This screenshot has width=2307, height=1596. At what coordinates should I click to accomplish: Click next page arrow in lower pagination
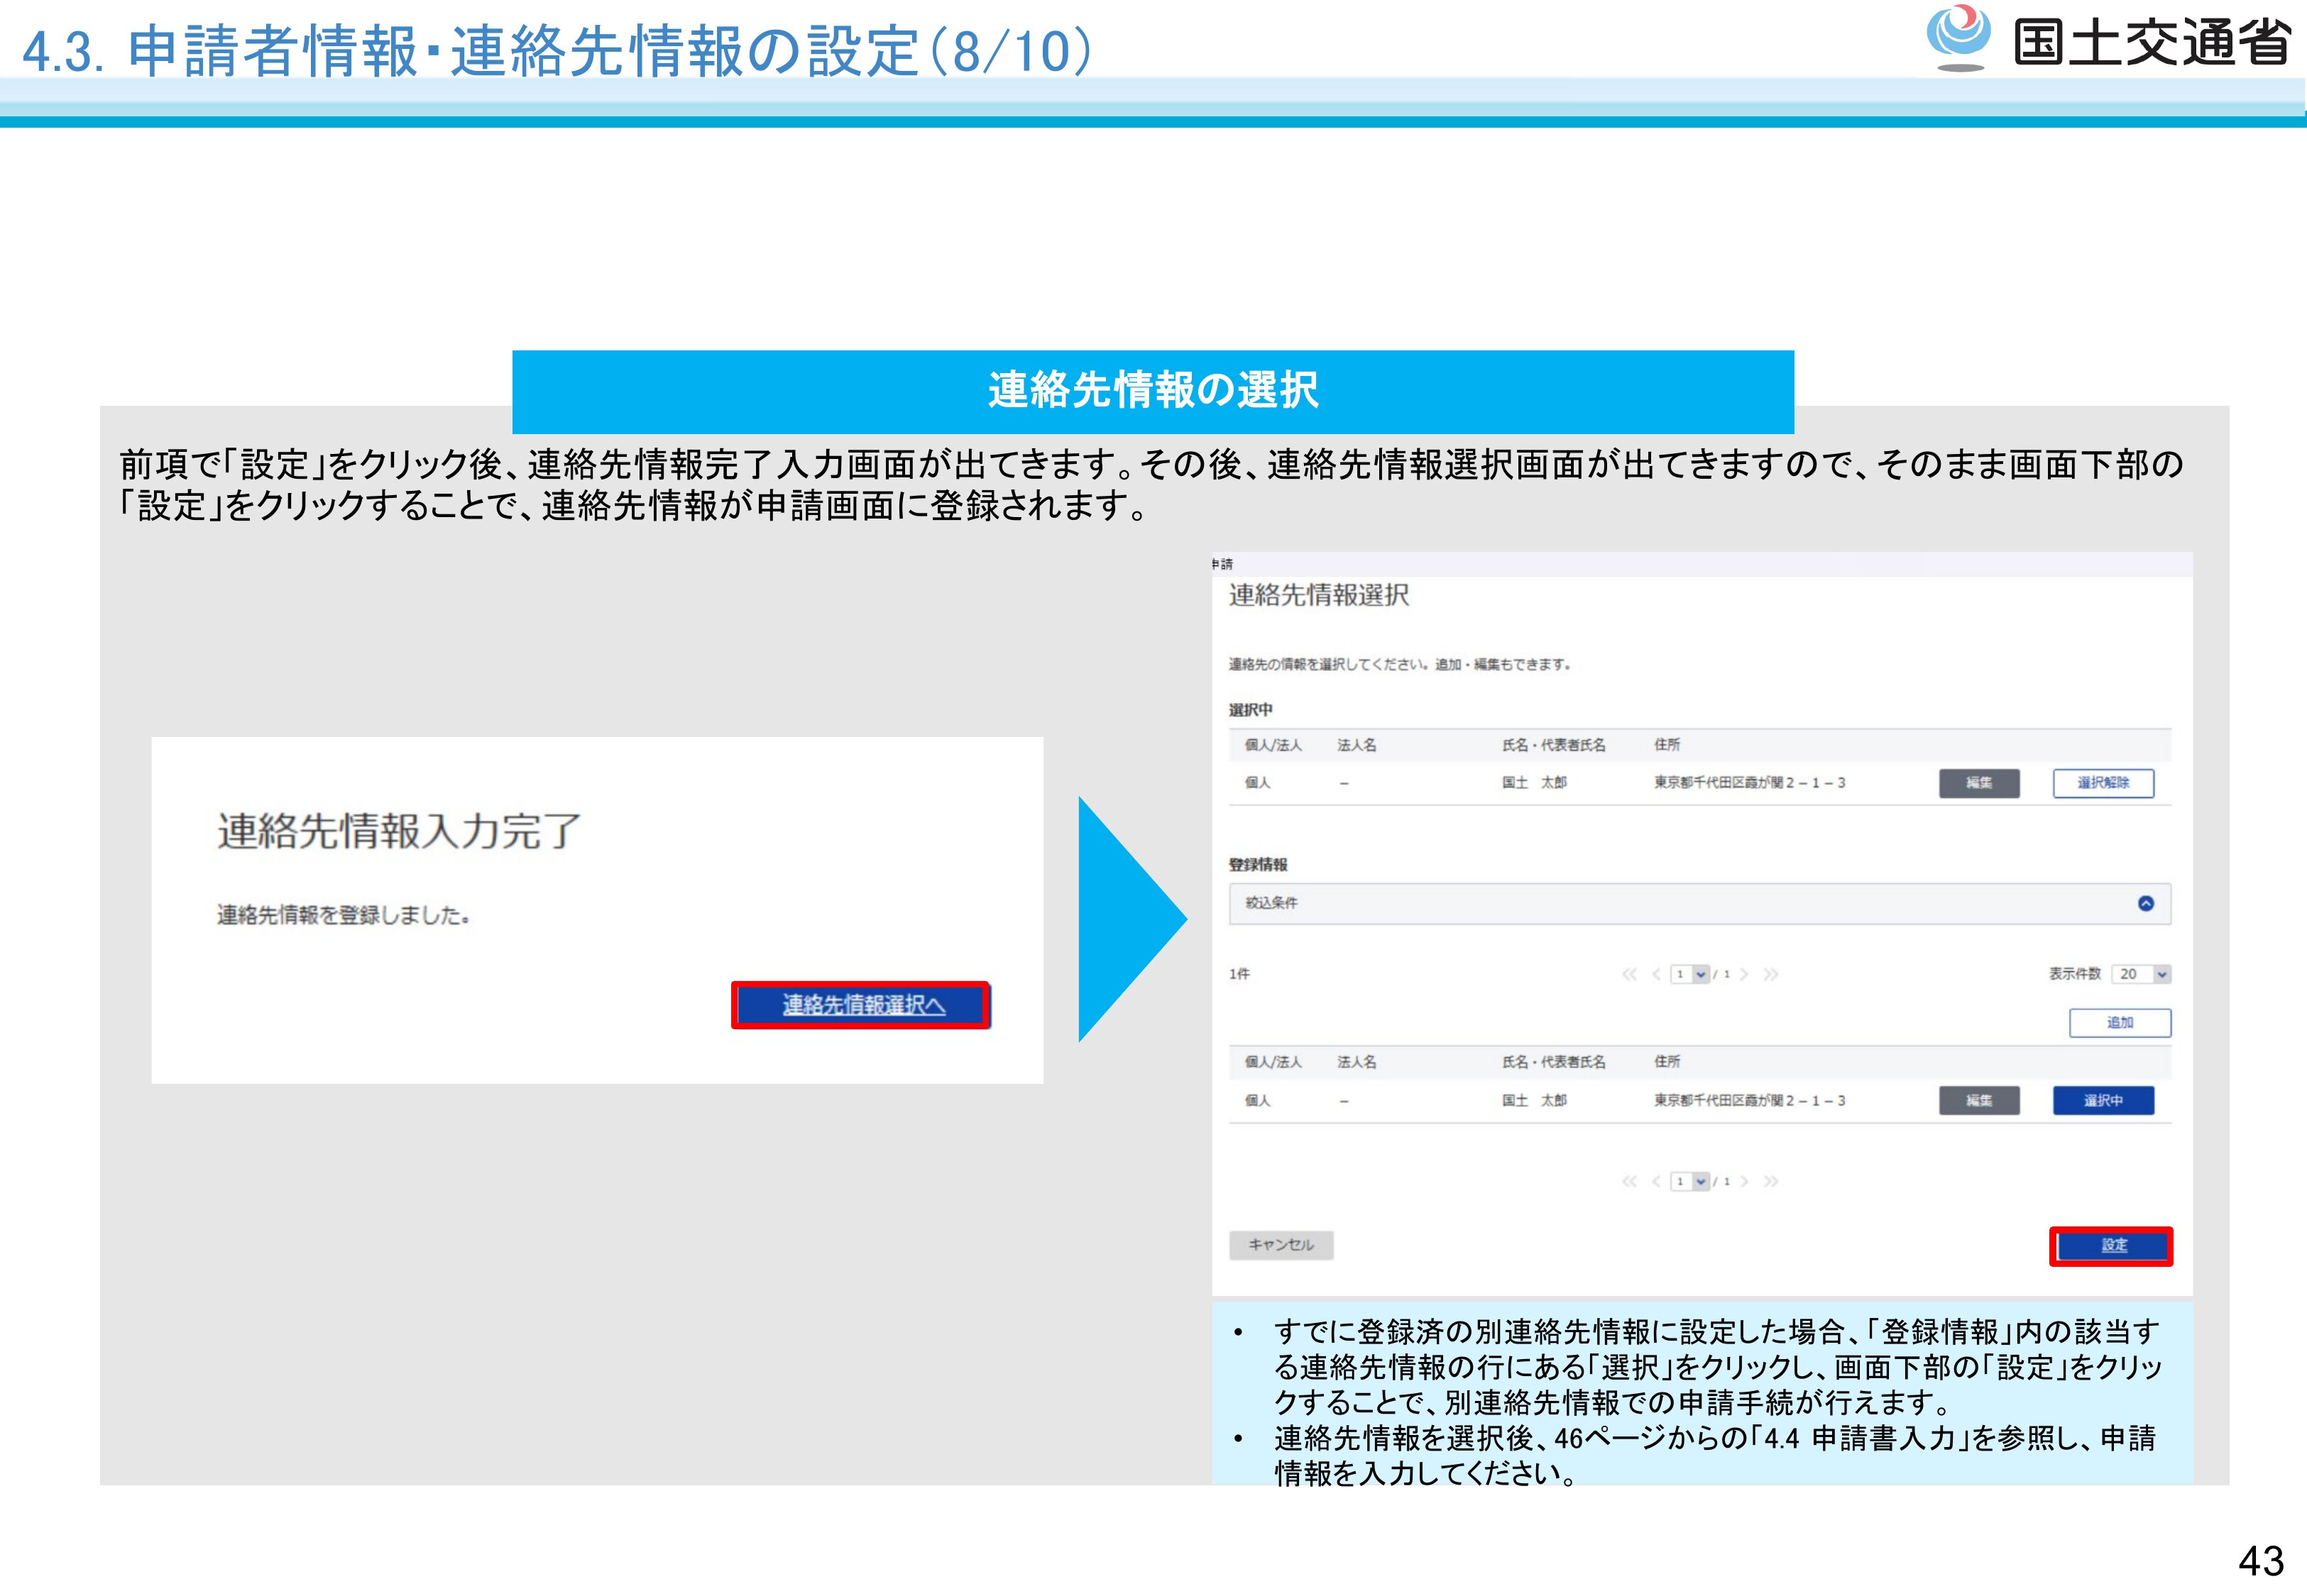pyautogui.click(x=1744, y=1181)
